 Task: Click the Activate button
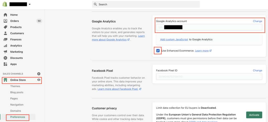pos(254,115)
